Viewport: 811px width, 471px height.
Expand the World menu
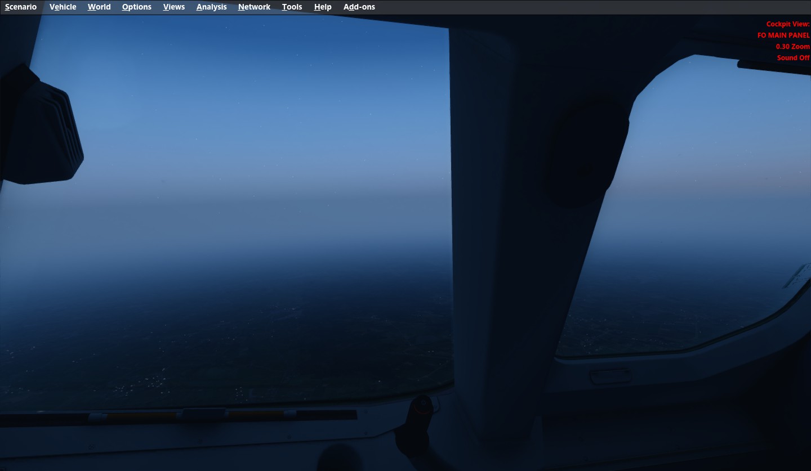pyautogui.click(x=99, y=7)
